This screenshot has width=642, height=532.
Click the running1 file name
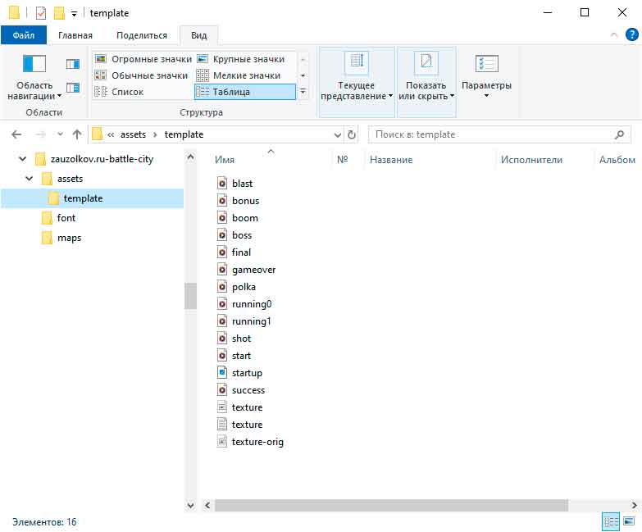(252, 321)
